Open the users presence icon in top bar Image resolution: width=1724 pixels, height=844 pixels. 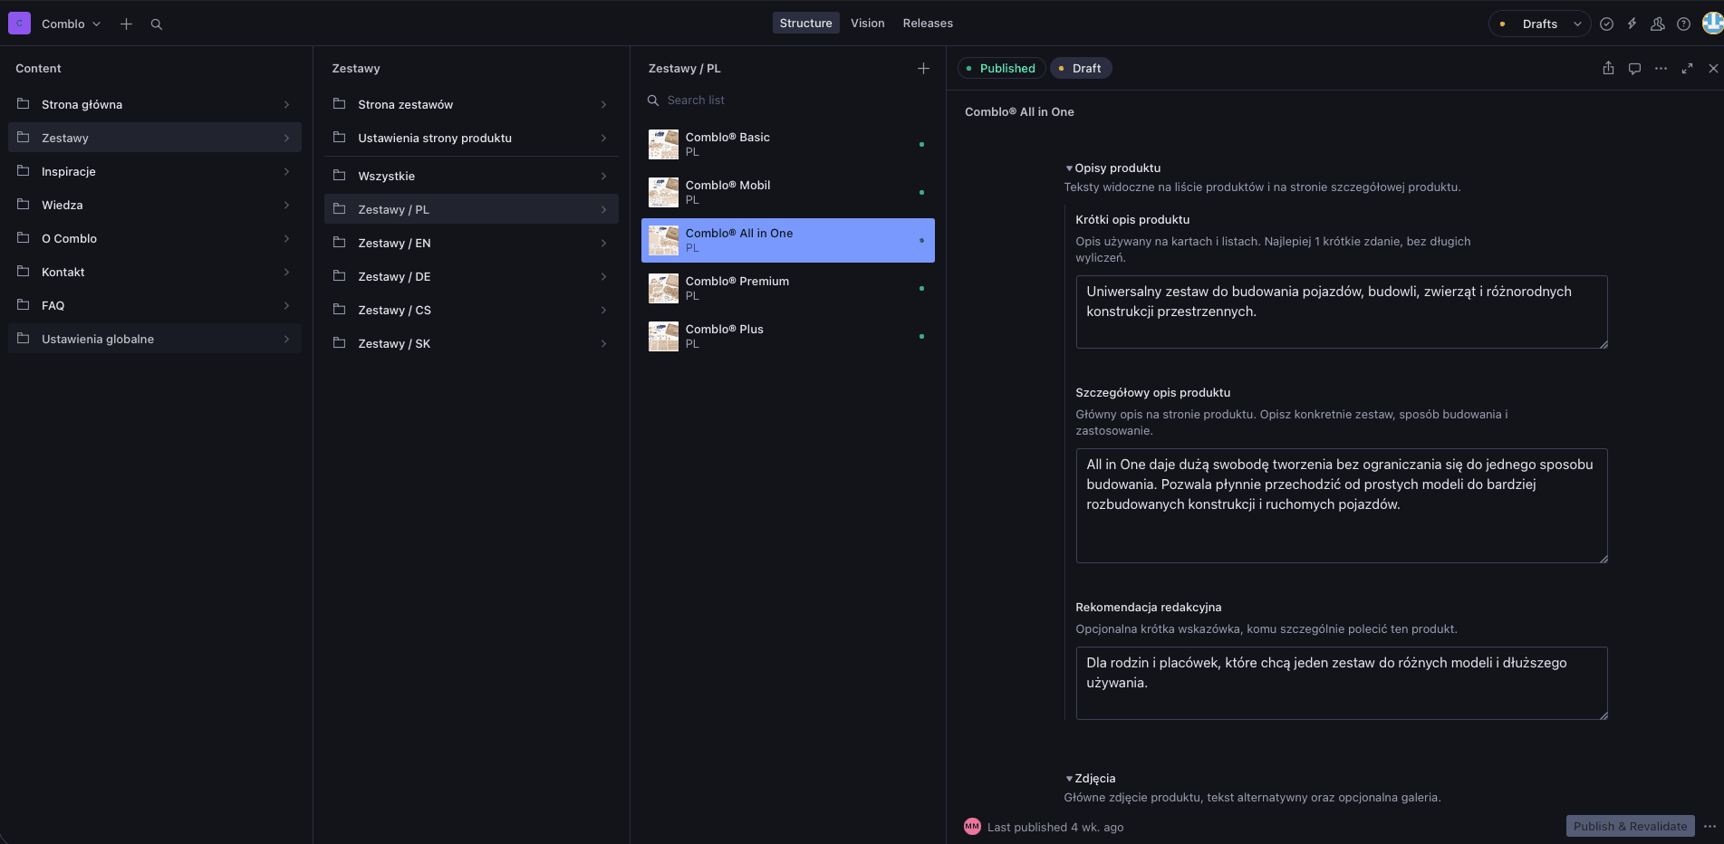pos(1657,24)
